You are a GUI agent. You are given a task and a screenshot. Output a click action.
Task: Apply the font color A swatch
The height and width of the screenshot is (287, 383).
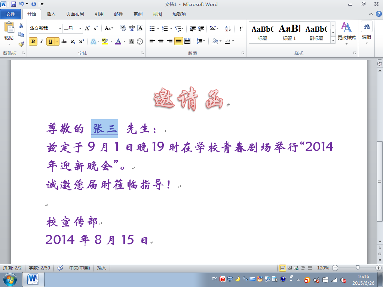(118, 41)
